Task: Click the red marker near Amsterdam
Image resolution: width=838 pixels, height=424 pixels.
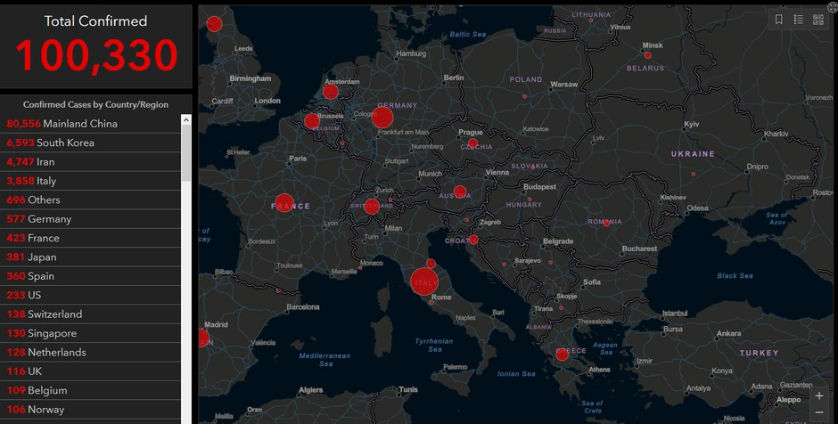Action: 331,92
